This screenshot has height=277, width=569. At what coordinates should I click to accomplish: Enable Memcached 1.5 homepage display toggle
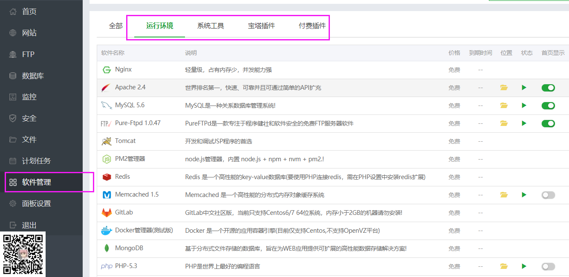(x=548, y=195)
